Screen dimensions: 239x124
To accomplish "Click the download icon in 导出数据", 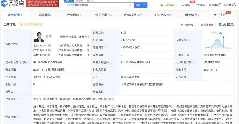I will pos(202,25).
